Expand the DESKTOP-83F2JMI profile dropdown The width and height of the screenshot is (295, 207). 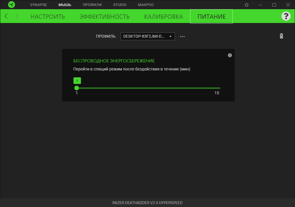148,36
